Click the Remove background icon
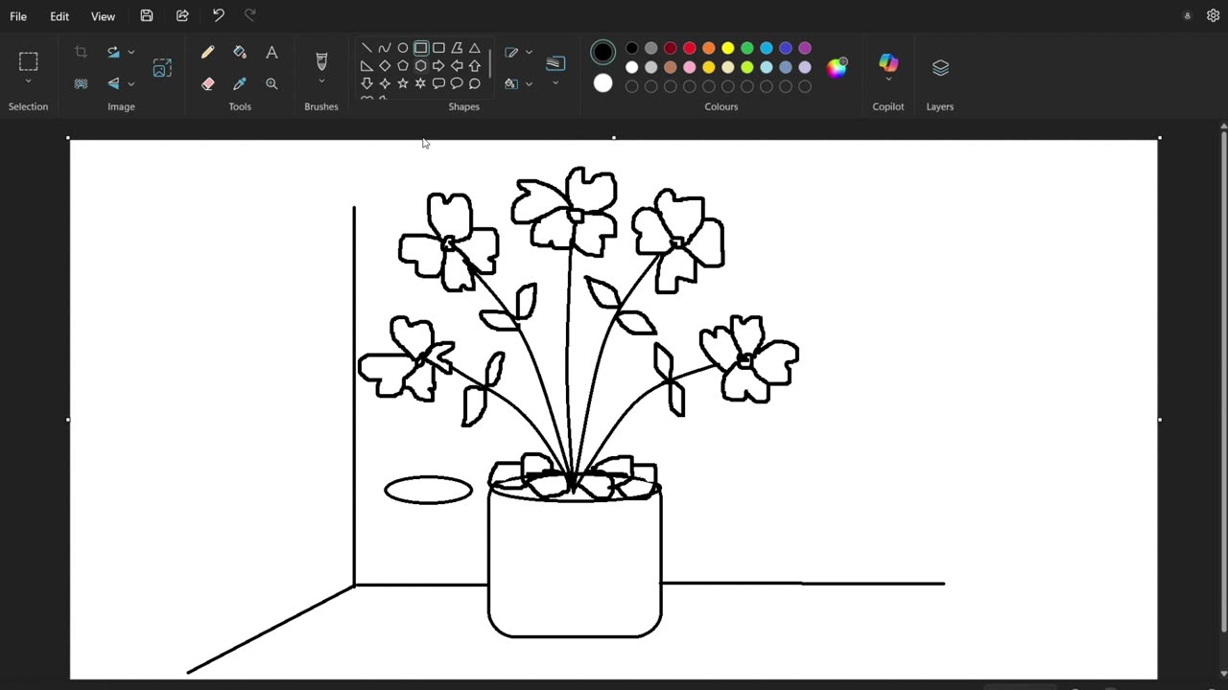Image resolution: width=1228 pixels, height=690 pixels. pos(81,83)
